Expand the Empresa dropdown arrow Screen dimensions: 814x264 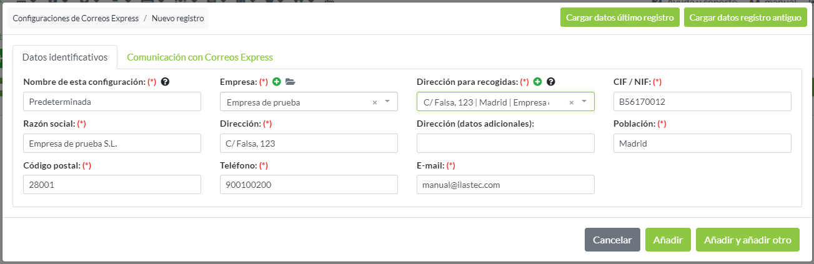coord(387,102)
